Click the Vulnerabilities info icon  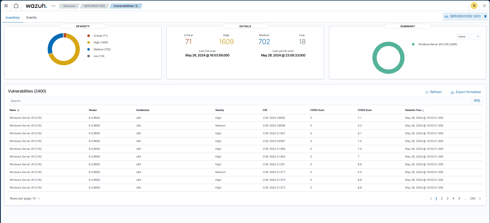(x=137, y=6)
